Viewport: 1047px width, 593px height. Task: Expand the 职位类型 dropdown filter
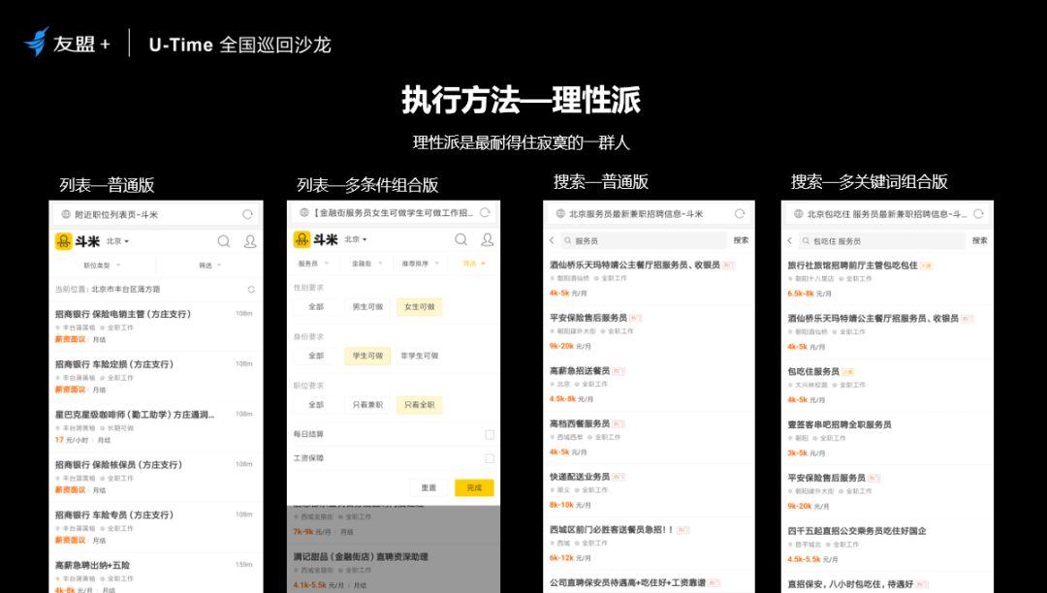tap(102, 265)
